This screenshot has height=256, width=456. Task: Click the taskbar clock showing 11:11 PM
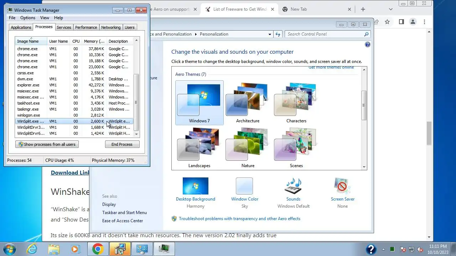438,249
